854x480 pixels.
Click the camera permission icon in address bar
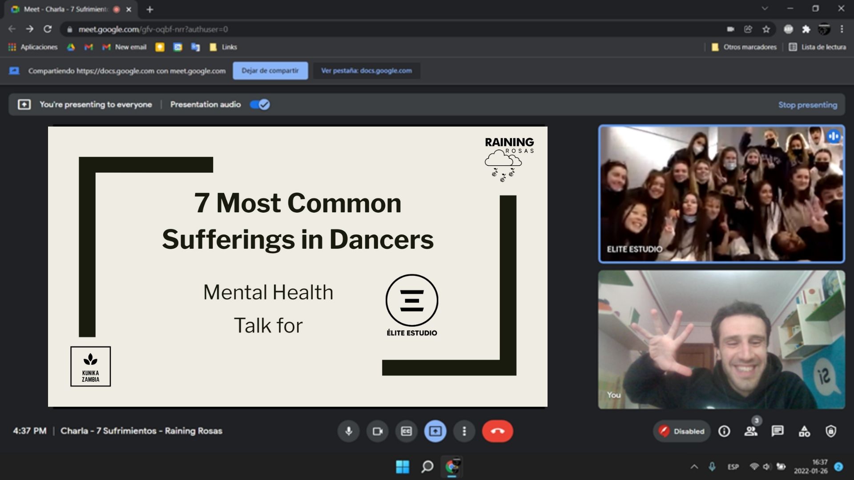pyautogui.click(x=730, y=29)
